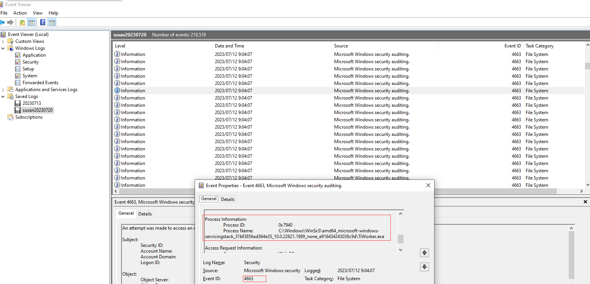Click the Forward arrow toolbar icon
Image resolution: width=590 pixels, height=284 pixels.
[10, 22]
